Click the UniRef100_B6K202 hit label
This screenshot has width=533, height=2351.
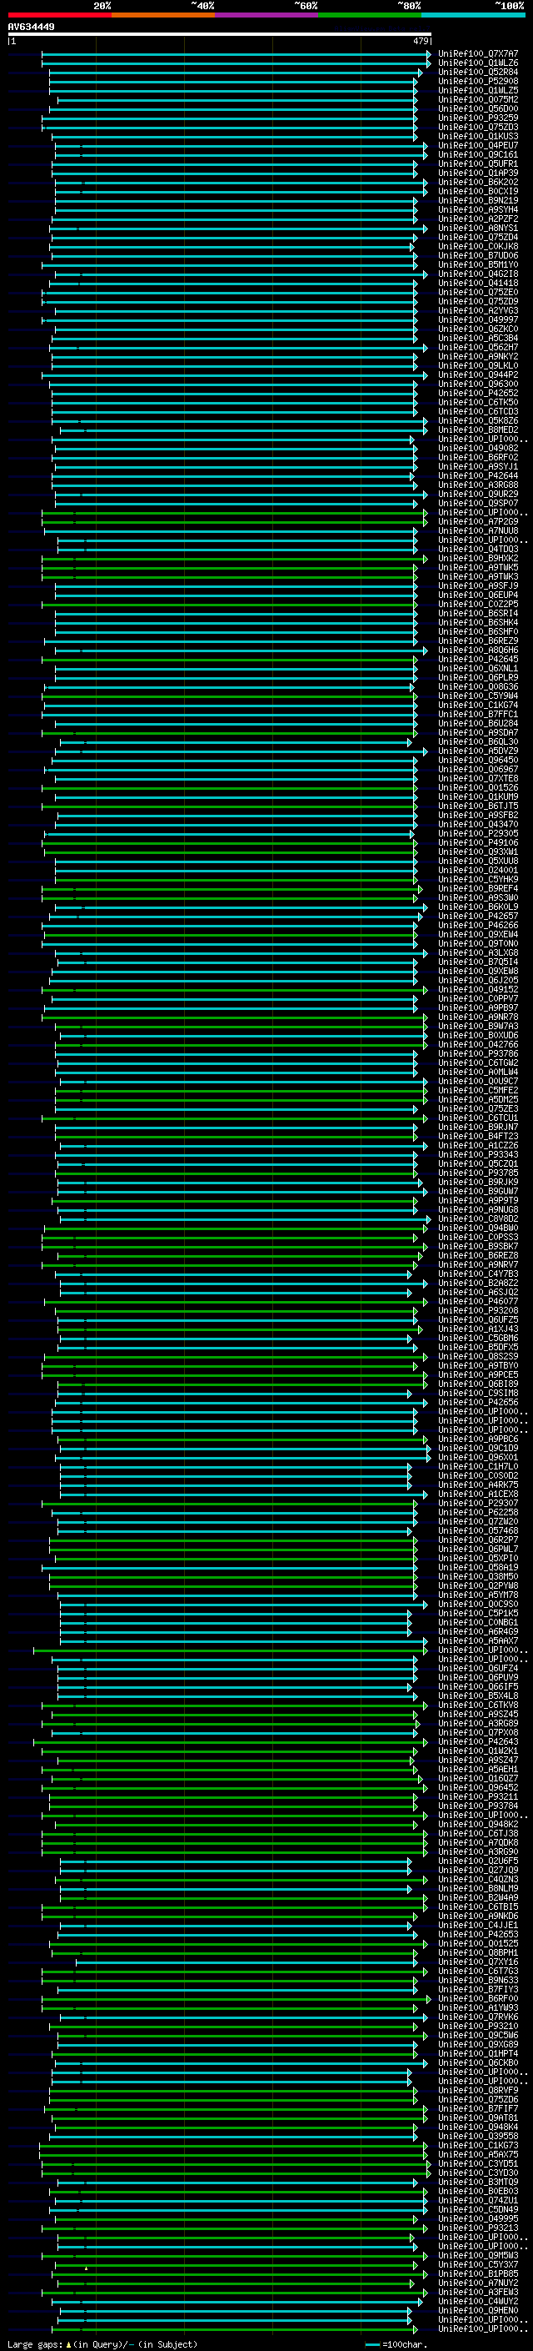pyautogui.click(x=478, y=183)
